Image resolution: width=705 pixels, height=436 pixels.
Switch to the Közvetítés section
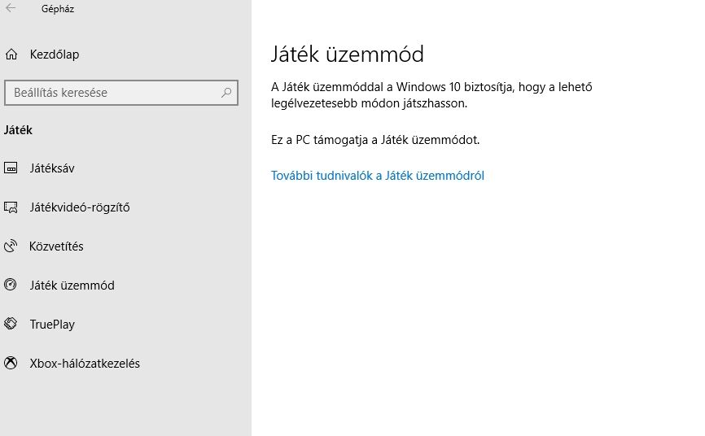tap(56, 246)
